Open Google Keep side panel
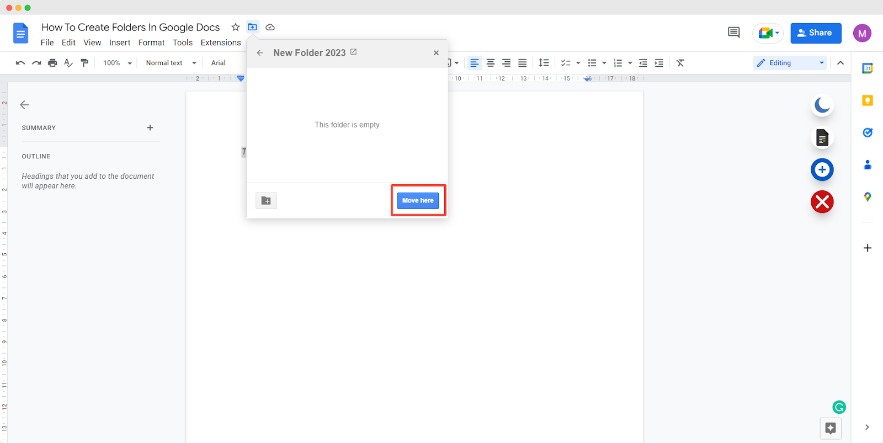883x443 pixels. pos(868,100)
